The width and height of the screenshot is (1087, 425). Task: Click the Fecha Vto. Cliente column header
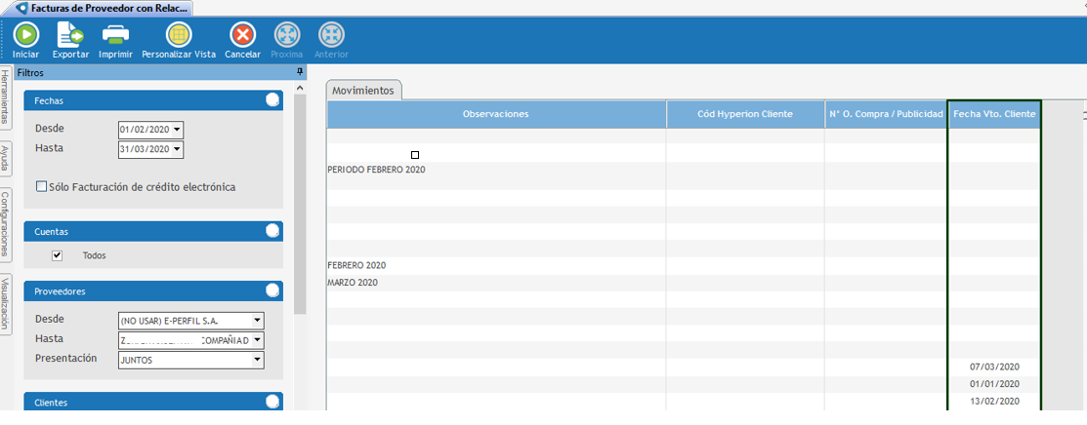(993, 114)
